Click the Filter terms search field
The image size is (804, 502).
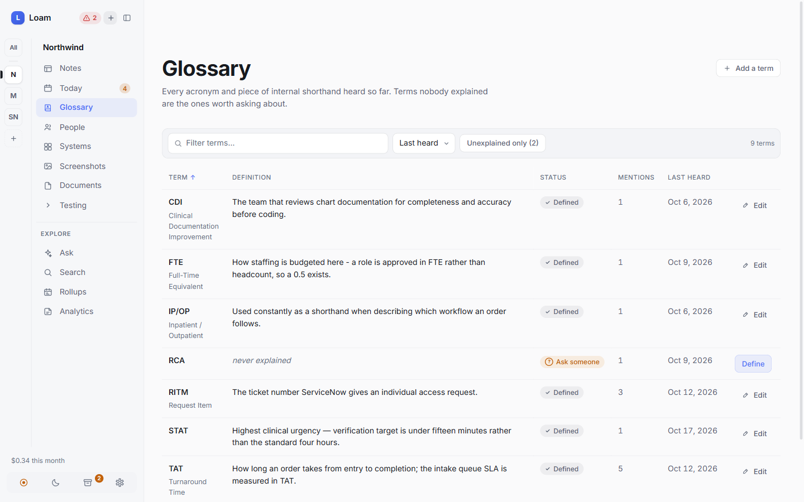pos(278,143)
